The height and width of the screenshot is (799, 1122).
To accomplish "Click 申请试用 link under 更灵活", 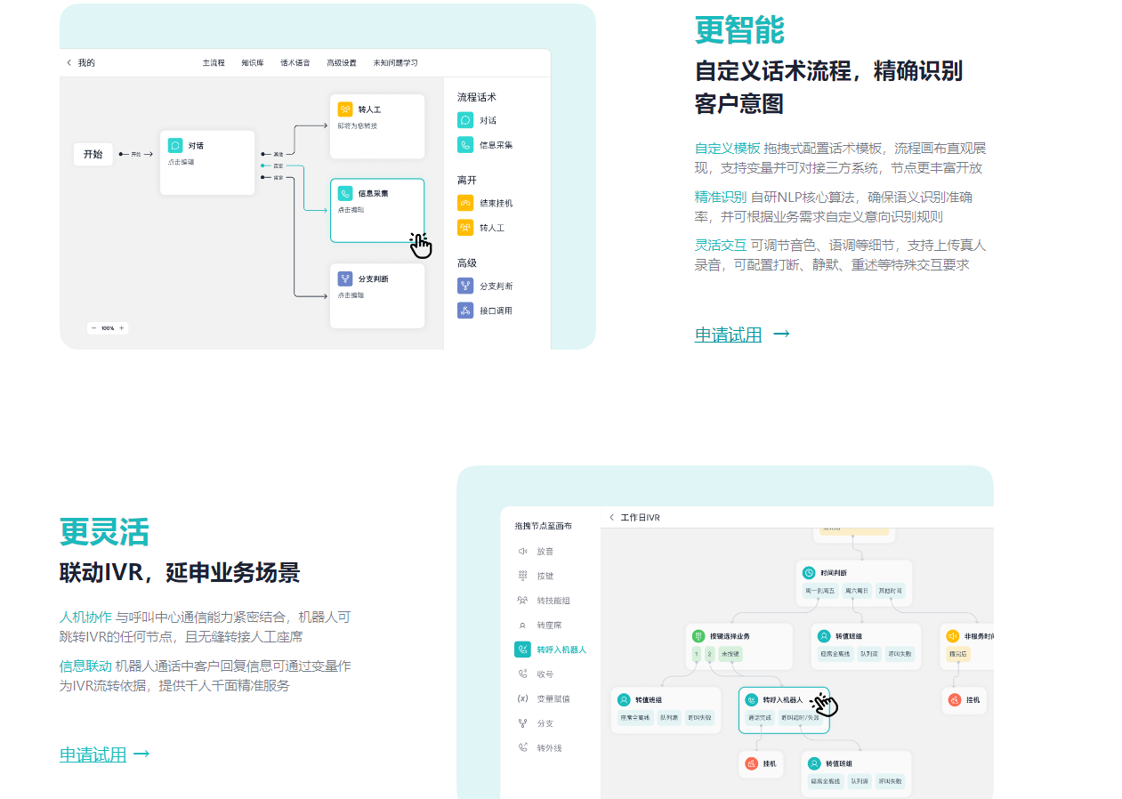I will pyautogui.click(x=93, y=755).
